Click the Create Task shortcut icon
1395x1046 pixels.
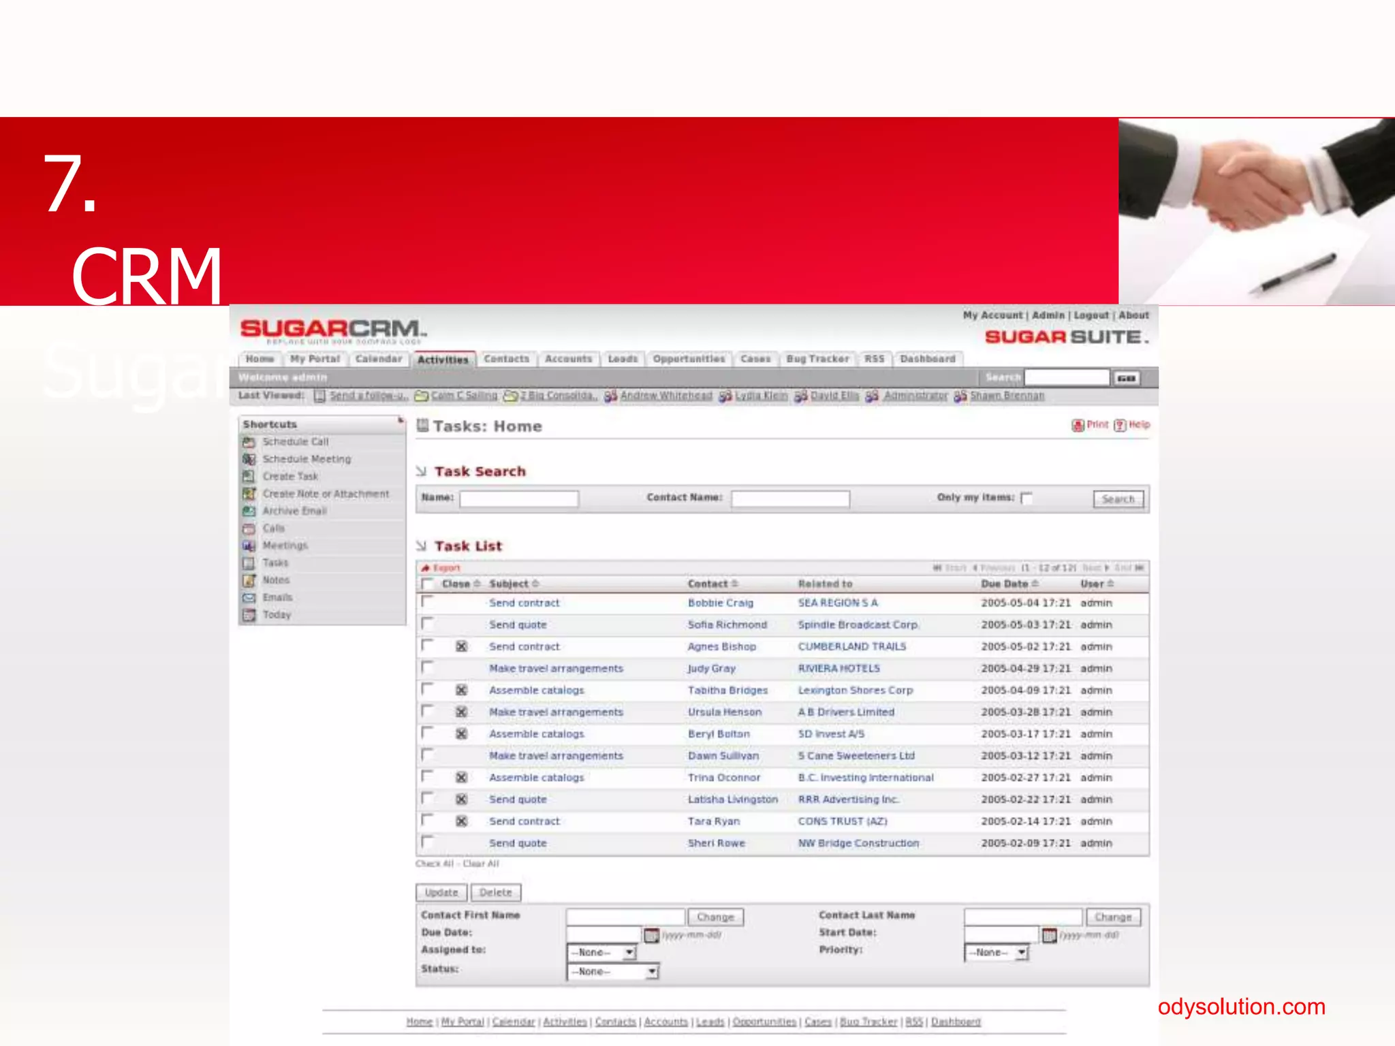pyautogui.click(x=249, y=477)
